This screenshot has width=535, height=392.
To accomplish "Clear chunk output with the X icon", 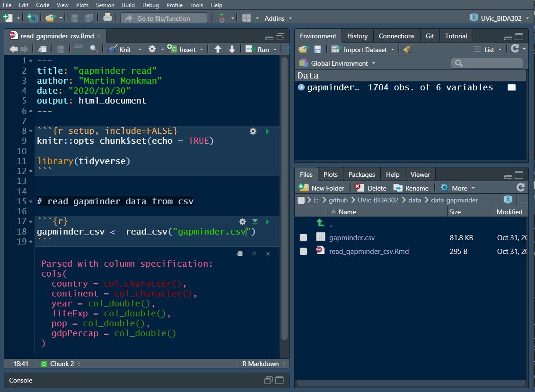I will (x=268, y=254).
